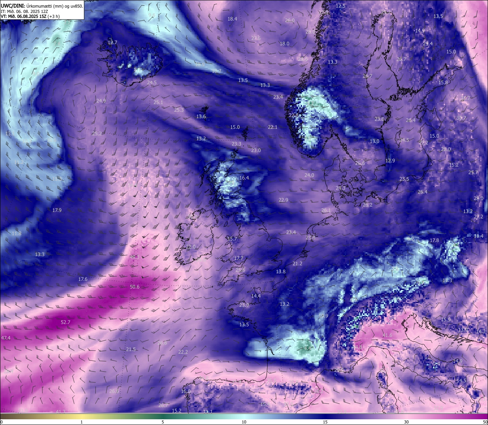Click the color scale legend bar
The image size is (488, 425).
pos(244,416)
